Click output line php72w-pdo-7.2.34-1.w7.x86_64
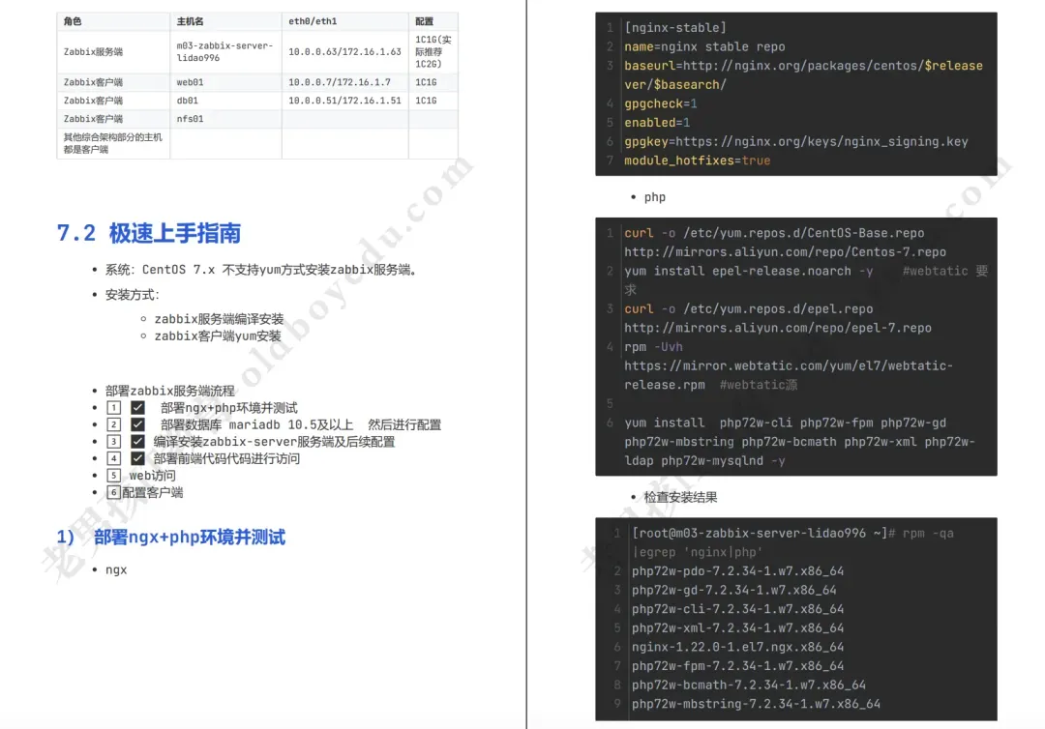 pos(737,571)
